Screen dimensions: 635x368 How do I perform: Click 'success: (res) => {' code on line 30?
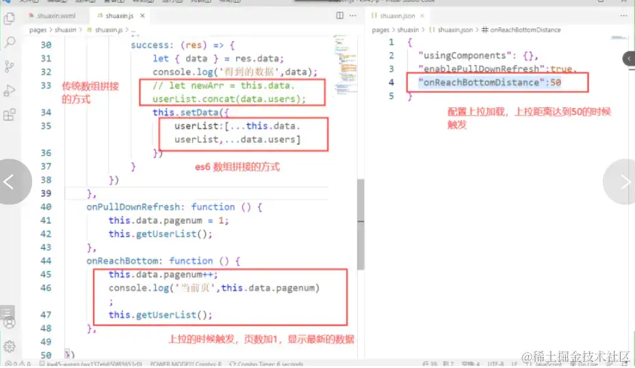(x=182, y=45)
